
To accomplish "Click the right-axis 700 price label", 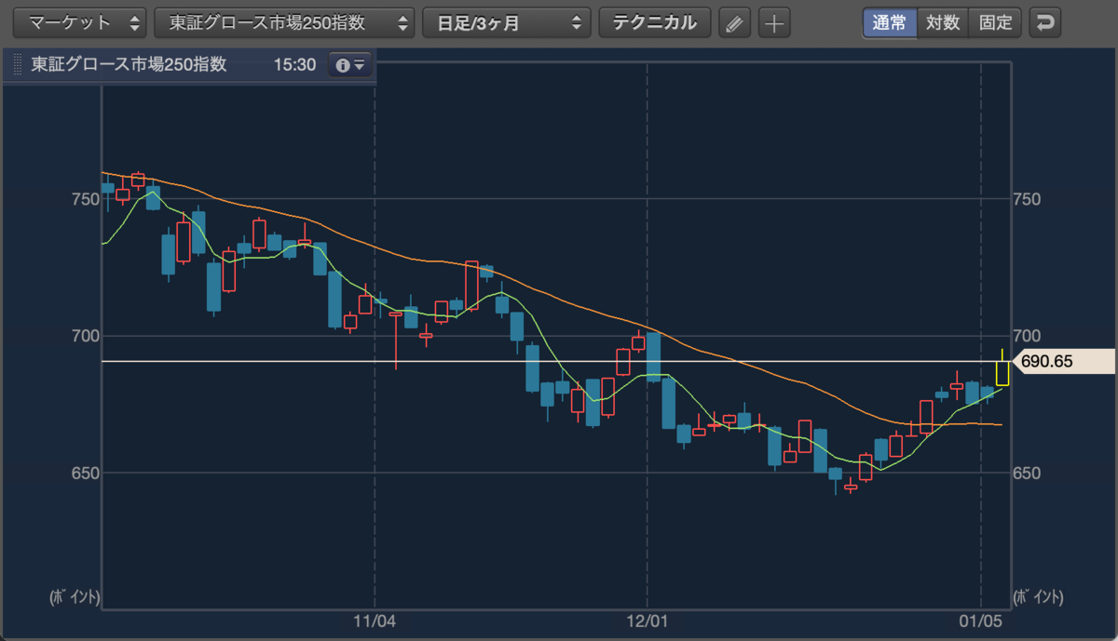I will click(1027, 336).
